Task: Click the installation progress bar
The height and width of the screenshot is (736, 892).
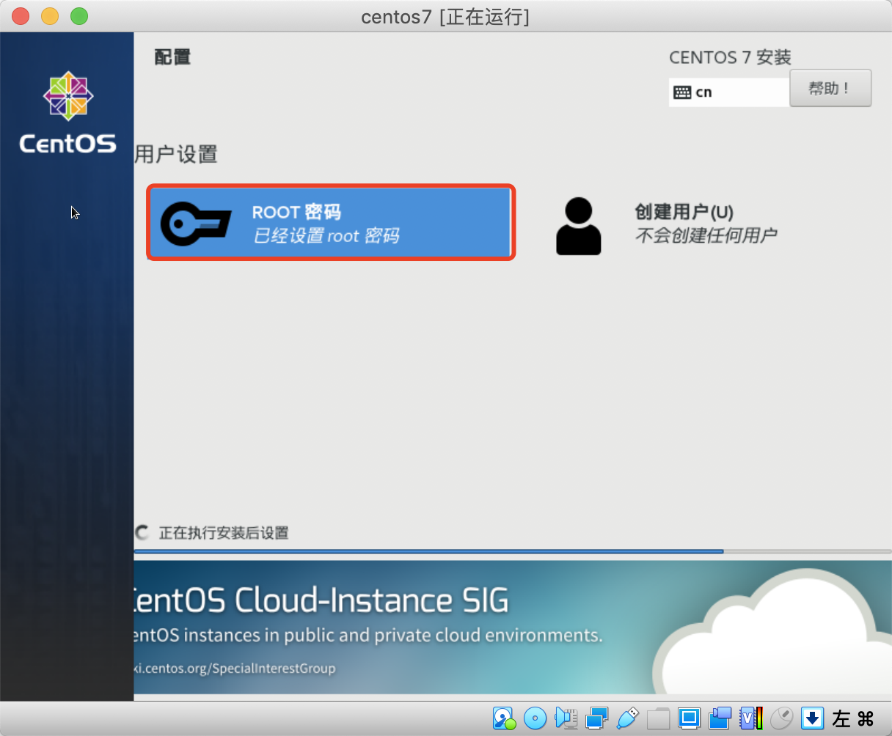Action: point(513,551)
